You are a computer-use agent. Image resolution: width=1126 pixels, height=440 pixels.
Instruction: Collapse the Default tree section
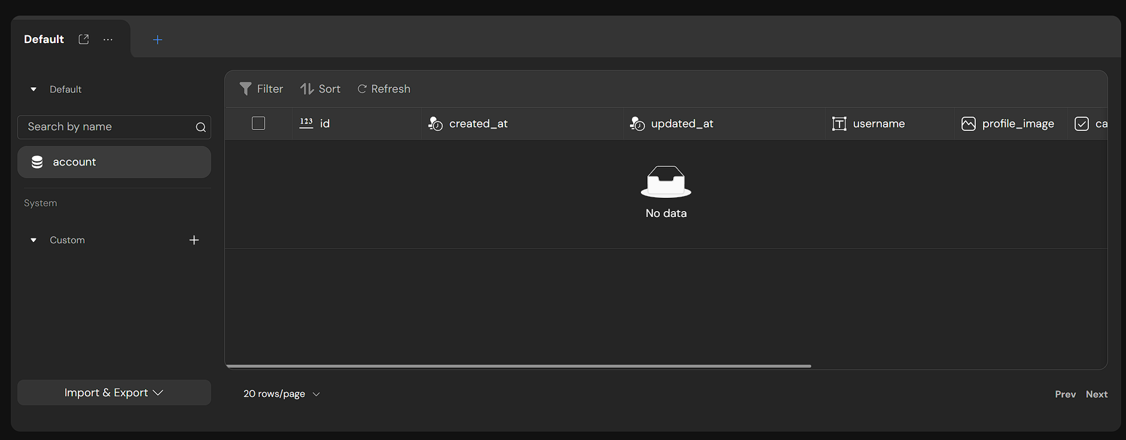(34, 90)
